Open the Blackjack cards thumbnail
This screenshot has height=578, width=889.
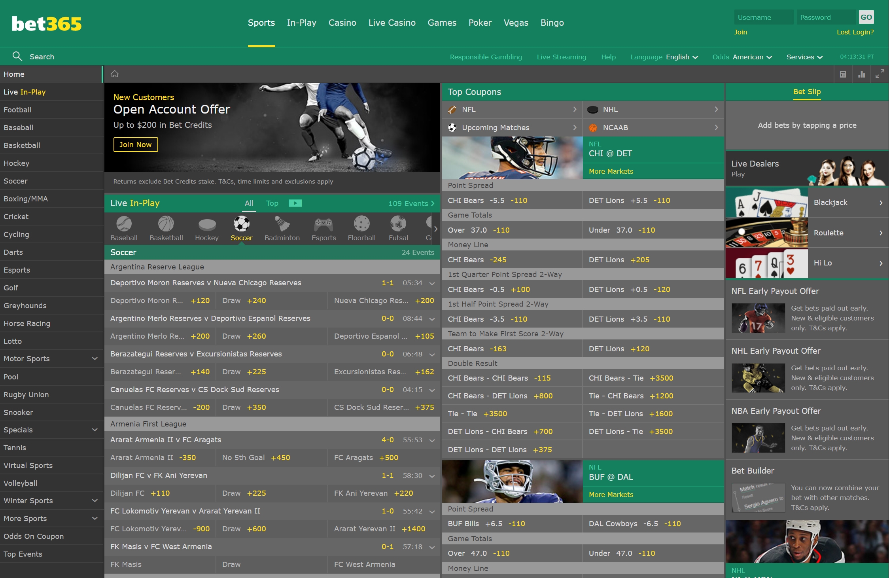766,202
